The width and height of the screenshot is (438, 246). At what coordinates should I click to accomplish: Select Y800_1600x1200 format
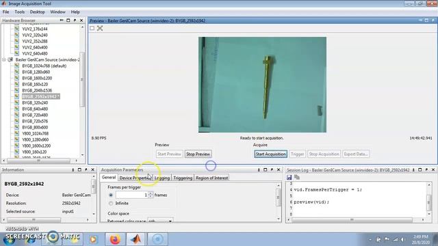(36, 146)
